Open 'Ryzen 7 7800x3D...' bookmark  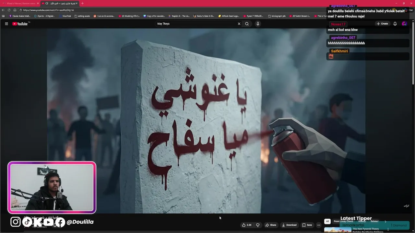click(253, 16)
